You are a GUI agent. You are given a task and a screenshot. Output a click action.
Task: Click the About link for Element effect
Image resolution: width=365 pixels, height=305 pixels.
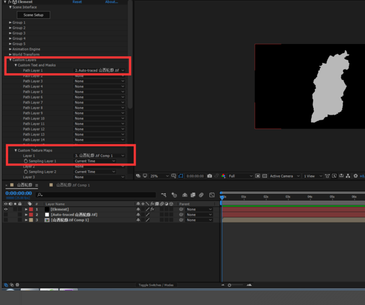pos(111,2)
